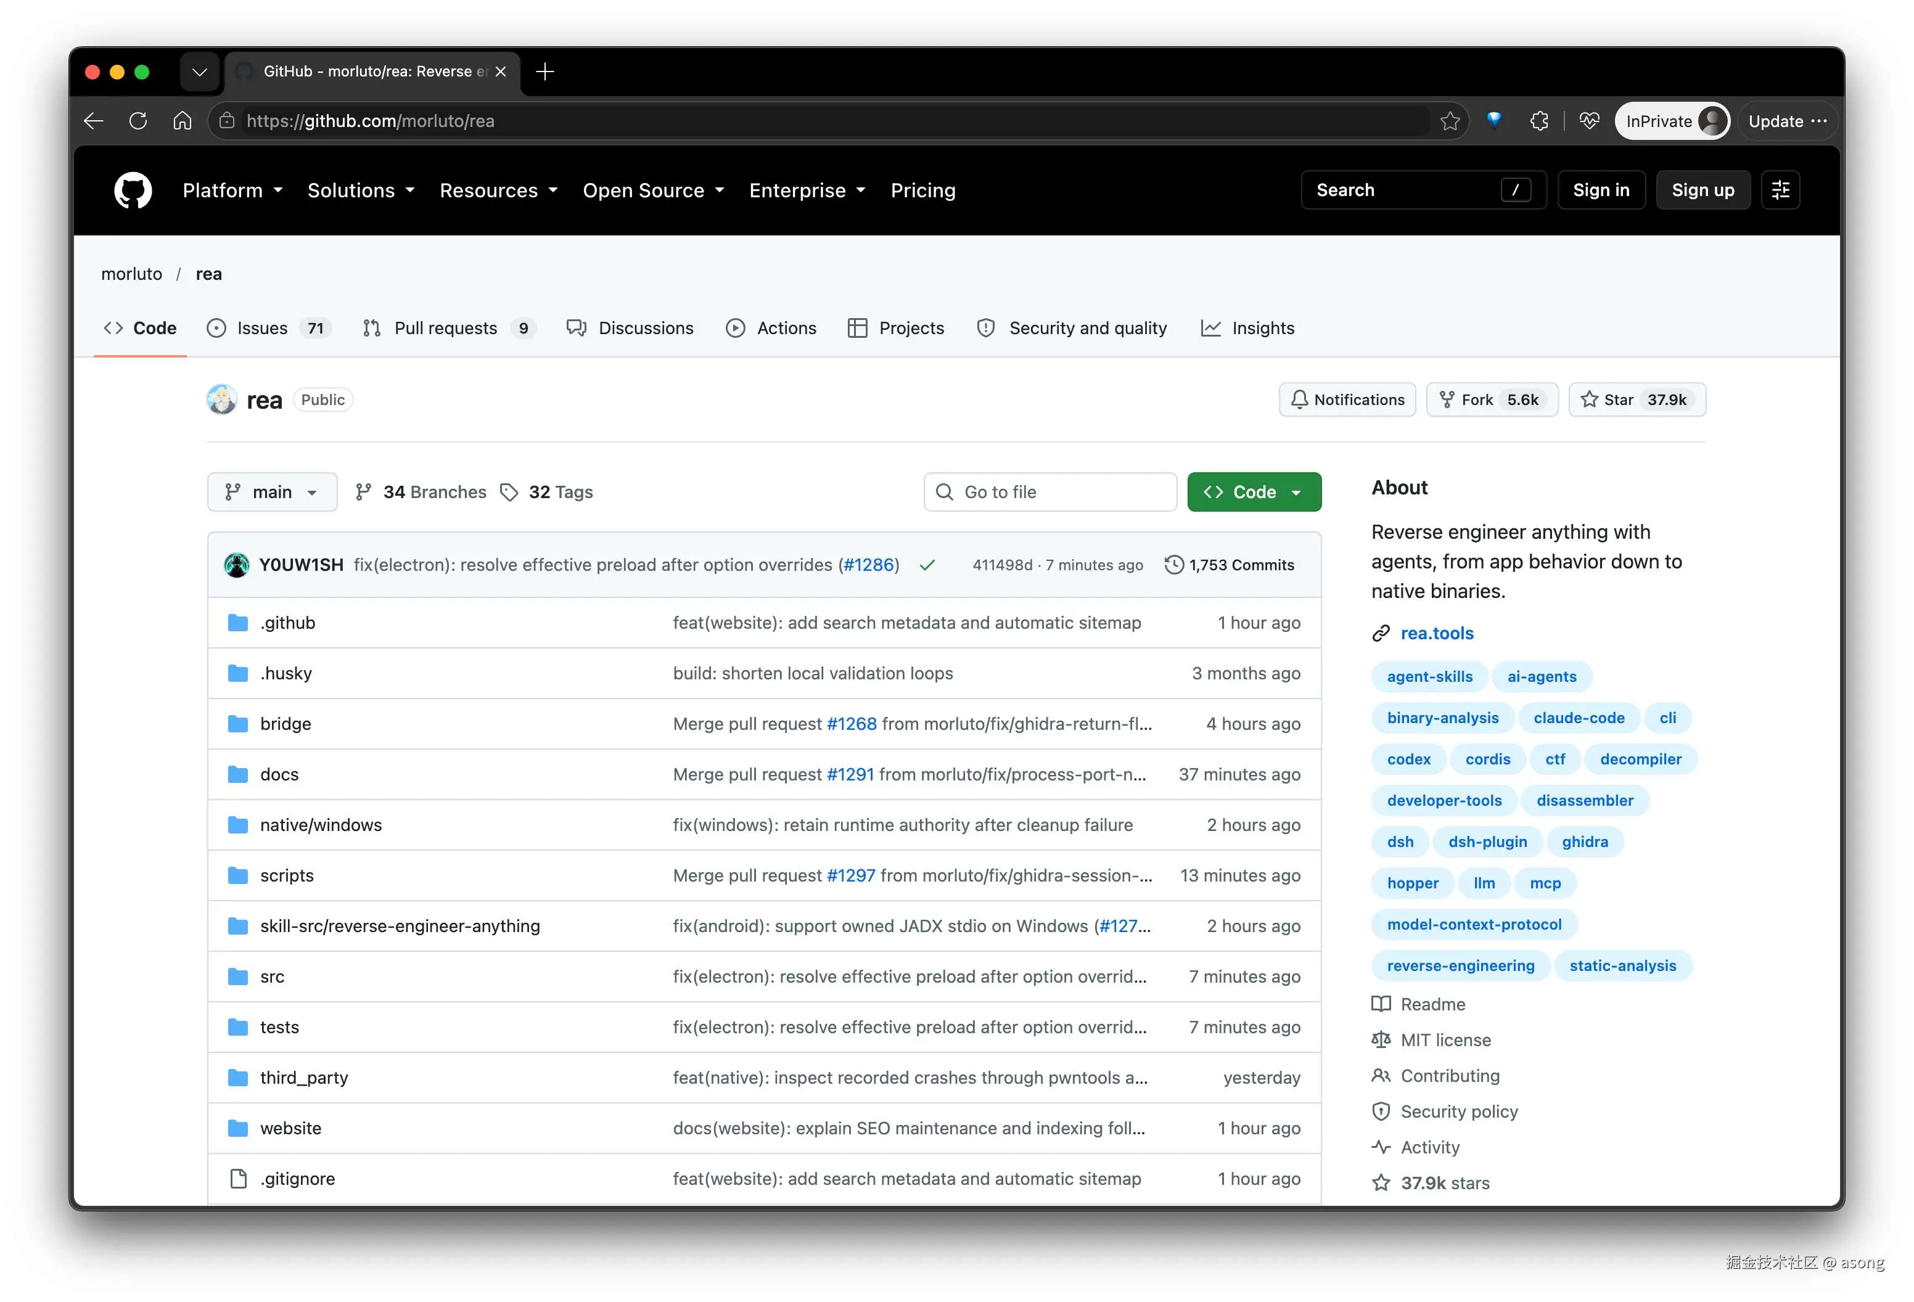Focus the GitHub Search box
This screenshot has width=1914, height=1302.
click(1423, 190)
